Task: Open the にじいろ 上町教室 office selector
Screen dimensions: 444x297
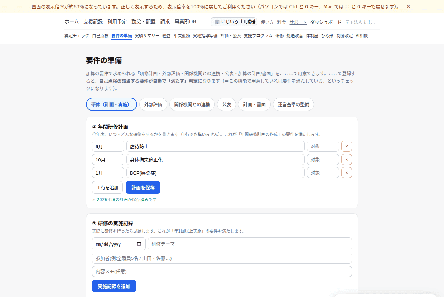Action: (234, 22)
